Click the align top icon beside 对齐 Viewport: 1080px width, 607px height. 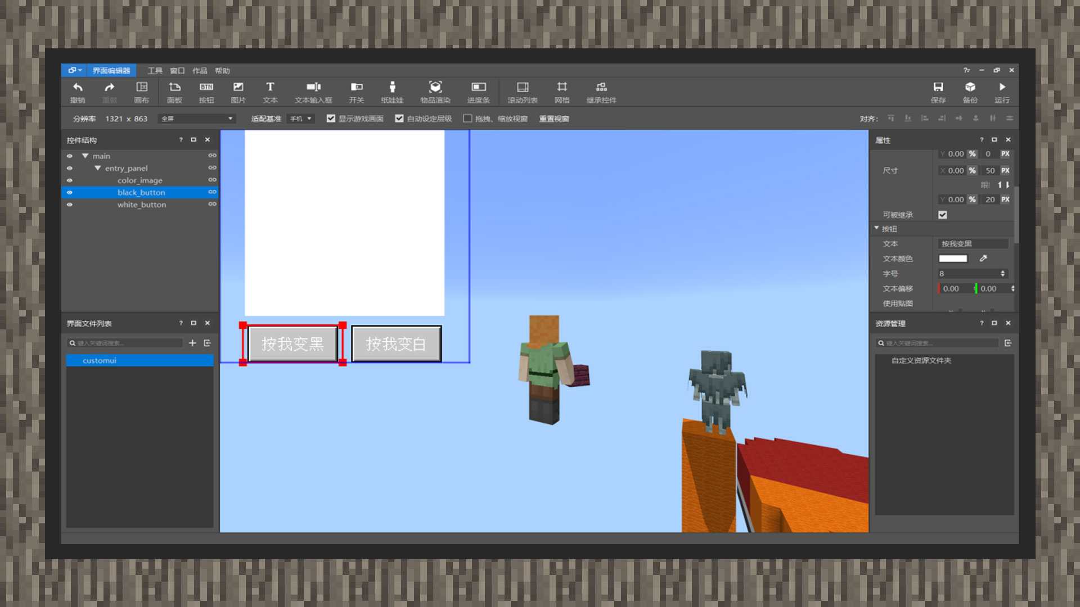[890, 119]
